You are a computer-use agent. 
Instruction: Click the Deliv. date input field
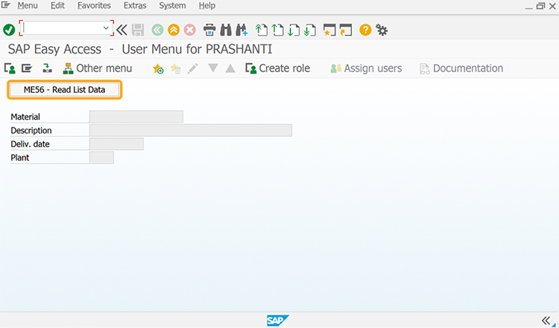click(x=116, y=144)
